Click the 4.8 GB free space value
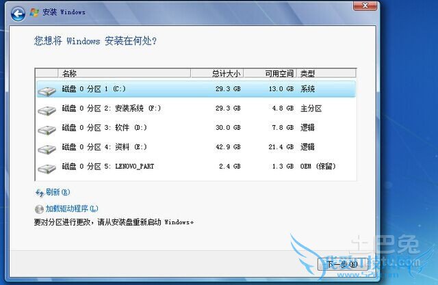This screenshot has width=438, height=285. point(283,108)
